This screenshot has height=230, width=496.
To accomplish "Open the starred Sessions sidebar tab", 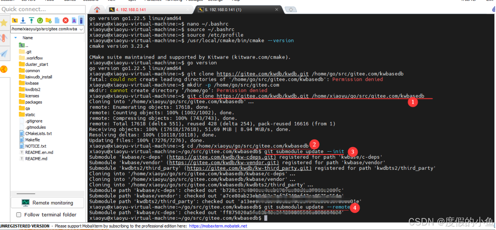I will 4,23.
